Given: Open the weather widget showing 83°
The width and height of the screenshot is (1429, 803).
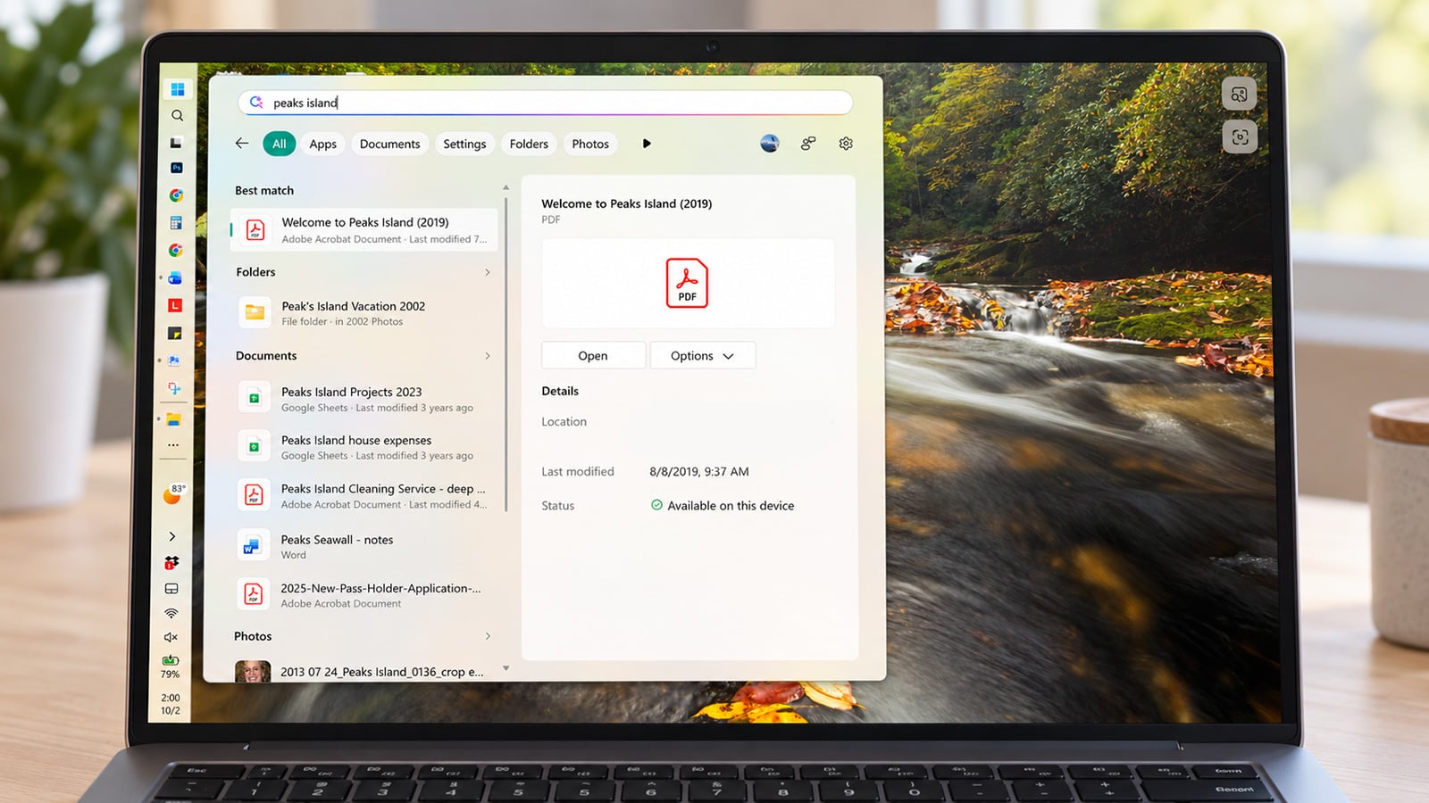Looking at the screenshot, I should [x=173, y=494].
